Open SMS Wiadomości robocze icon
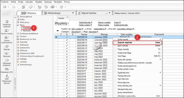The height and width of the screenshot is (98, 184). (7, 76)
